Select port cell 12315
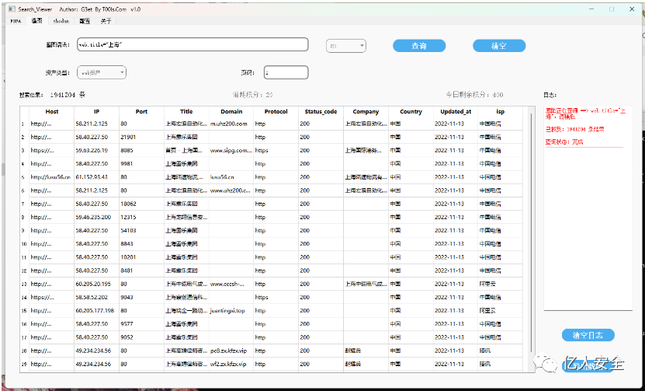 pyautogui.click(x=141, y=217)
